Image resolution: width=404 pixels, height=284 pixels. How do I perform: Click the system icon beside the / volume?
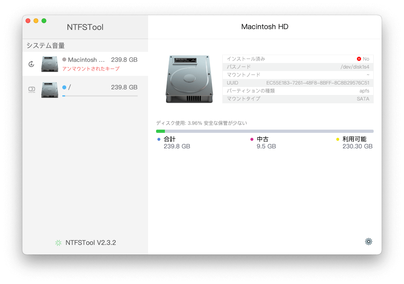tap(32, 89)
